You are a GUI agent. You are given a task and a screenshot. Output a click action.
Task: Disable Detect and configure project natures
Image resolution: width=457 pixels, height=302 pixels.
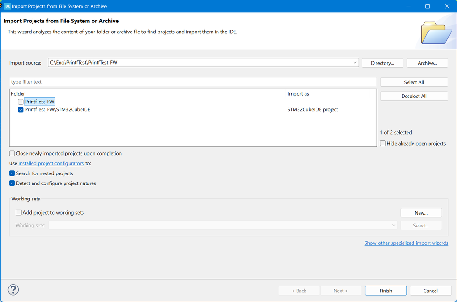12,183
